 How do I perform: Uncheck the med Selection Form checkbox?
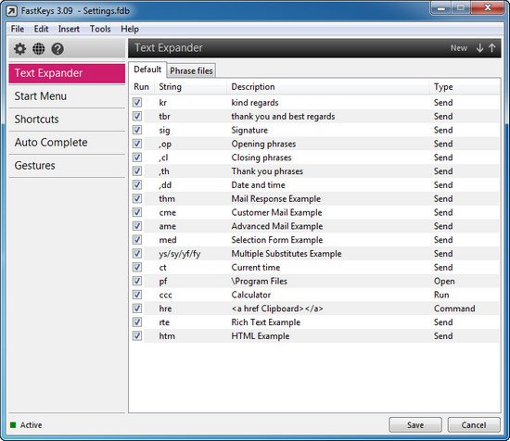pos(137,240)
